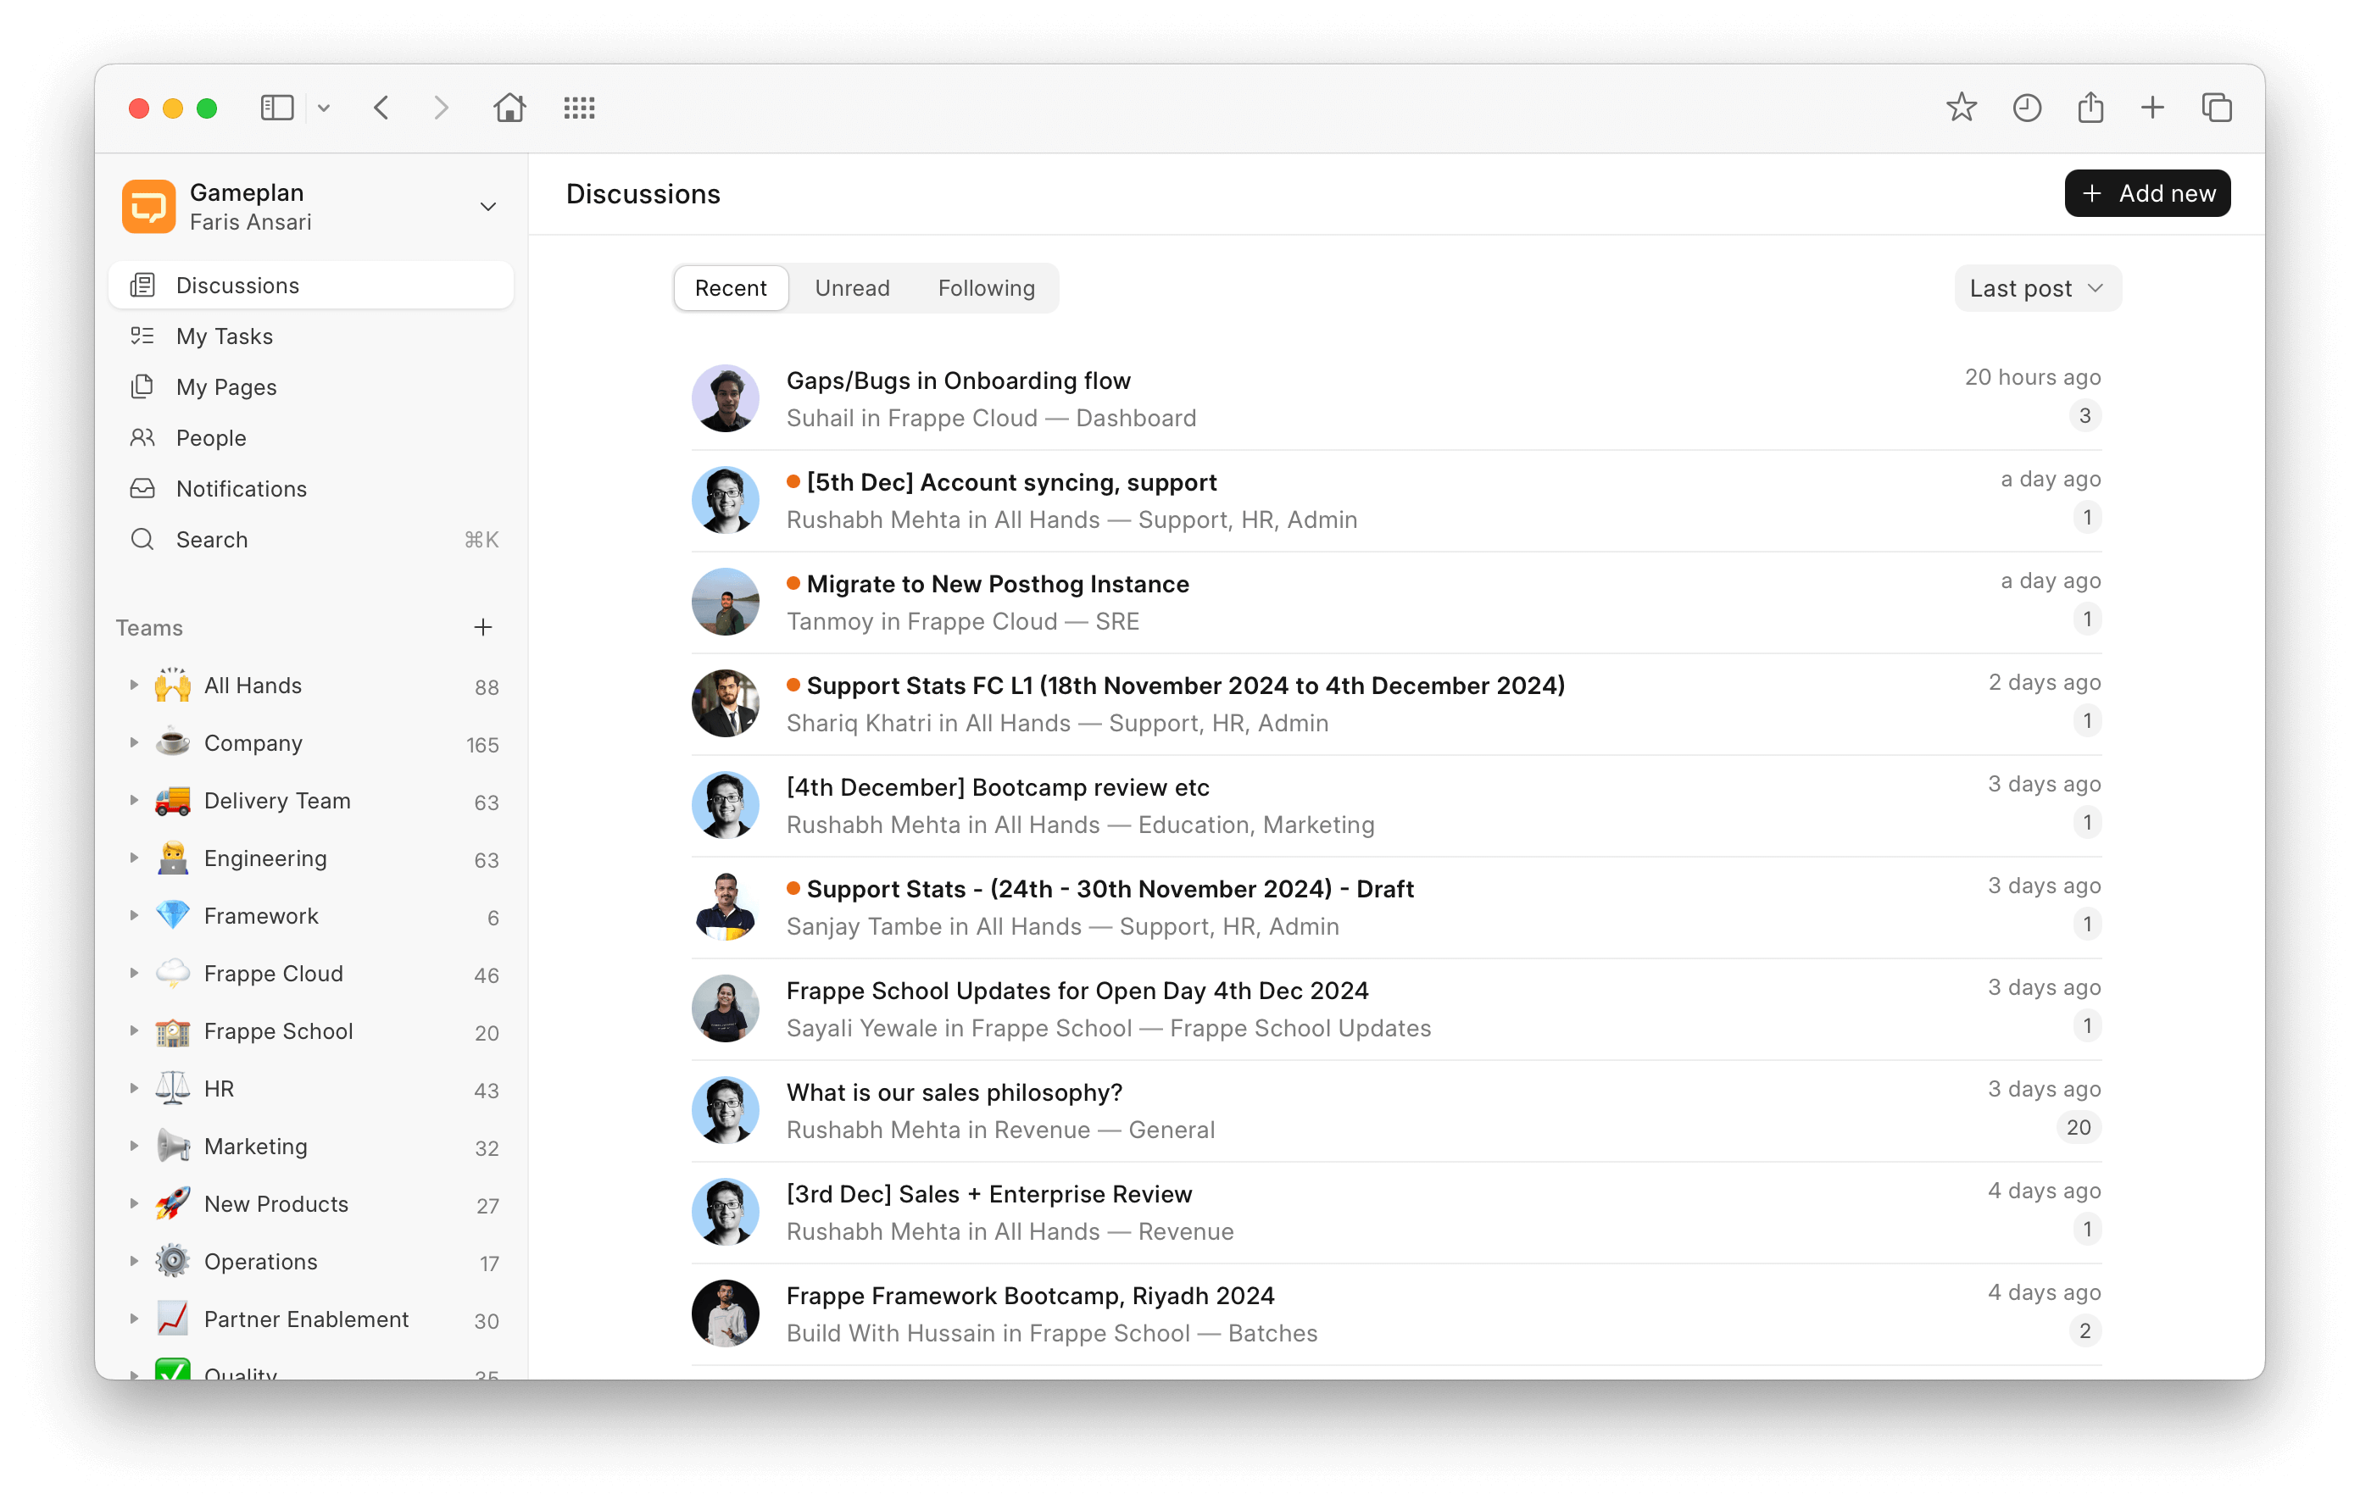Switch to the Following tab
The width and height of the screenshot is (2360, 1505).
tap(985, 288)
